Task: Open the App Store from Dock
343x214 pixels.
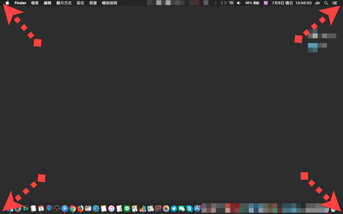Action: [x=197, y=209]
